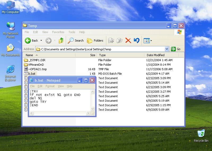This screenshot has height=151, width=212.
Task: Click the b.bat batch file icon
Action: 26,74
